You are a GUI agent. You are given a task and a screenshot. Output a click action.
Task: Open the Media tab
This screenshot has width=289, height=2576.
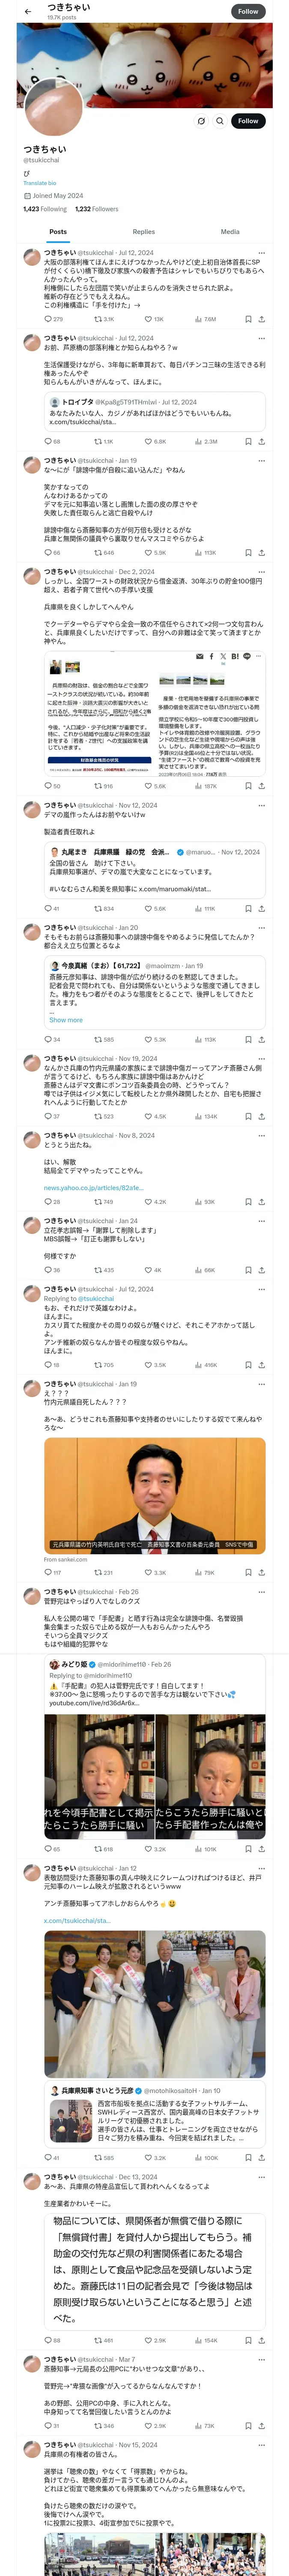[x=229, y=231]
